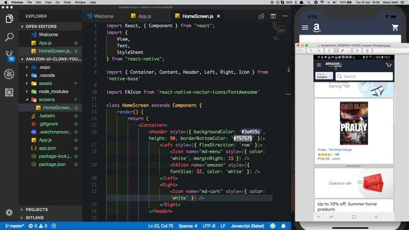Open the editor More Actions ellipsis menu

pos(285,16)
